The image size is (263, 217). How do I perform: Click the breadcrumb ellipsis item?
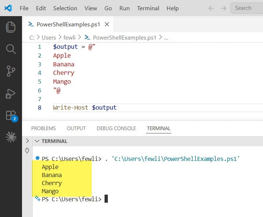(166, 38)
